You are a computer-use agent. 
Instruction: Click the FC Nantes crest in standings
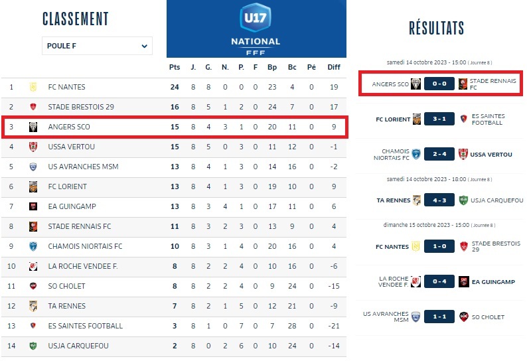click(x=33, y=87)
